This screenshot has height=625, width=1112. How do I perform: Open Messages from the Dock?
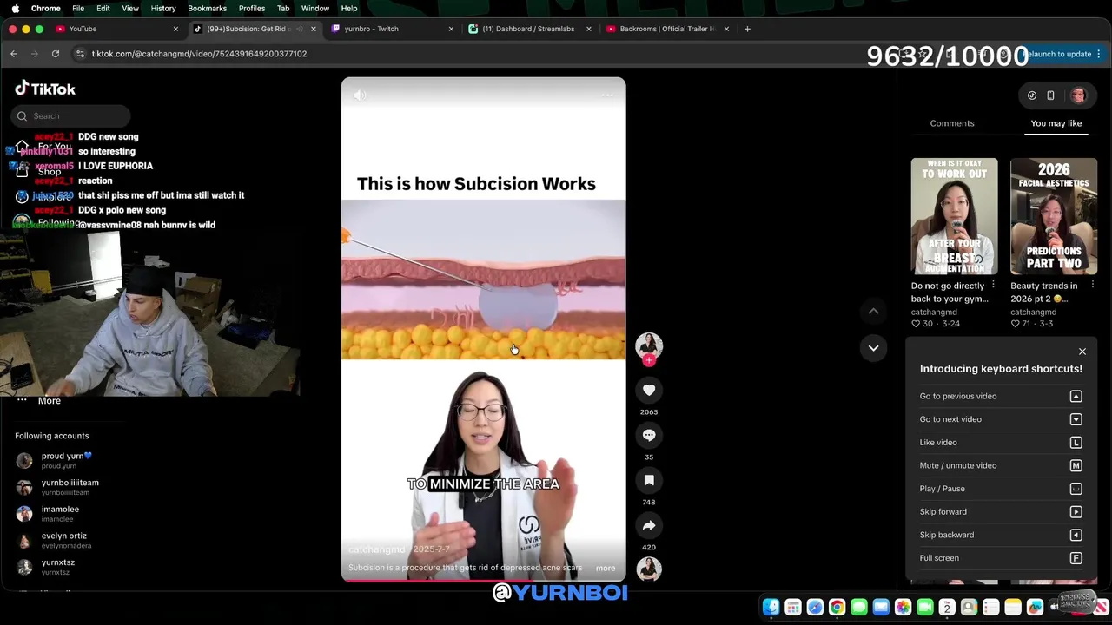[x=859, y=608]
